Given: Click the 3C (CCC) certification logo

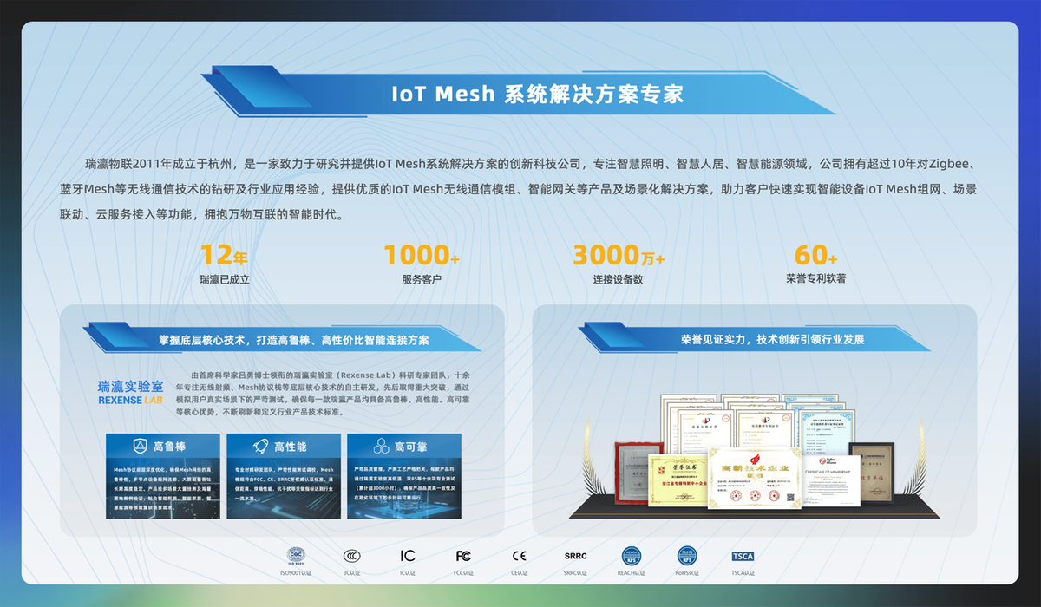Looking at the screenshot, I should 352,556.
